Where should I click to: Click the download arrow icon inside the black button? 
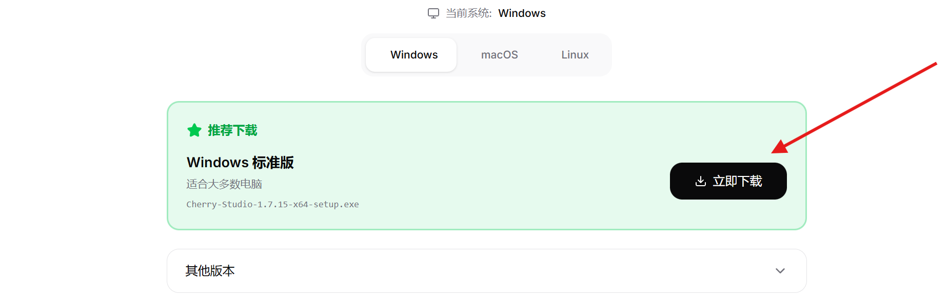pos(700,181)
